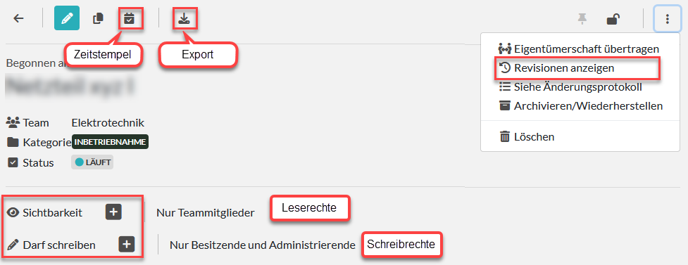Go back with the left arrow icon
688x265 pixels.
(x=18, y=18)
